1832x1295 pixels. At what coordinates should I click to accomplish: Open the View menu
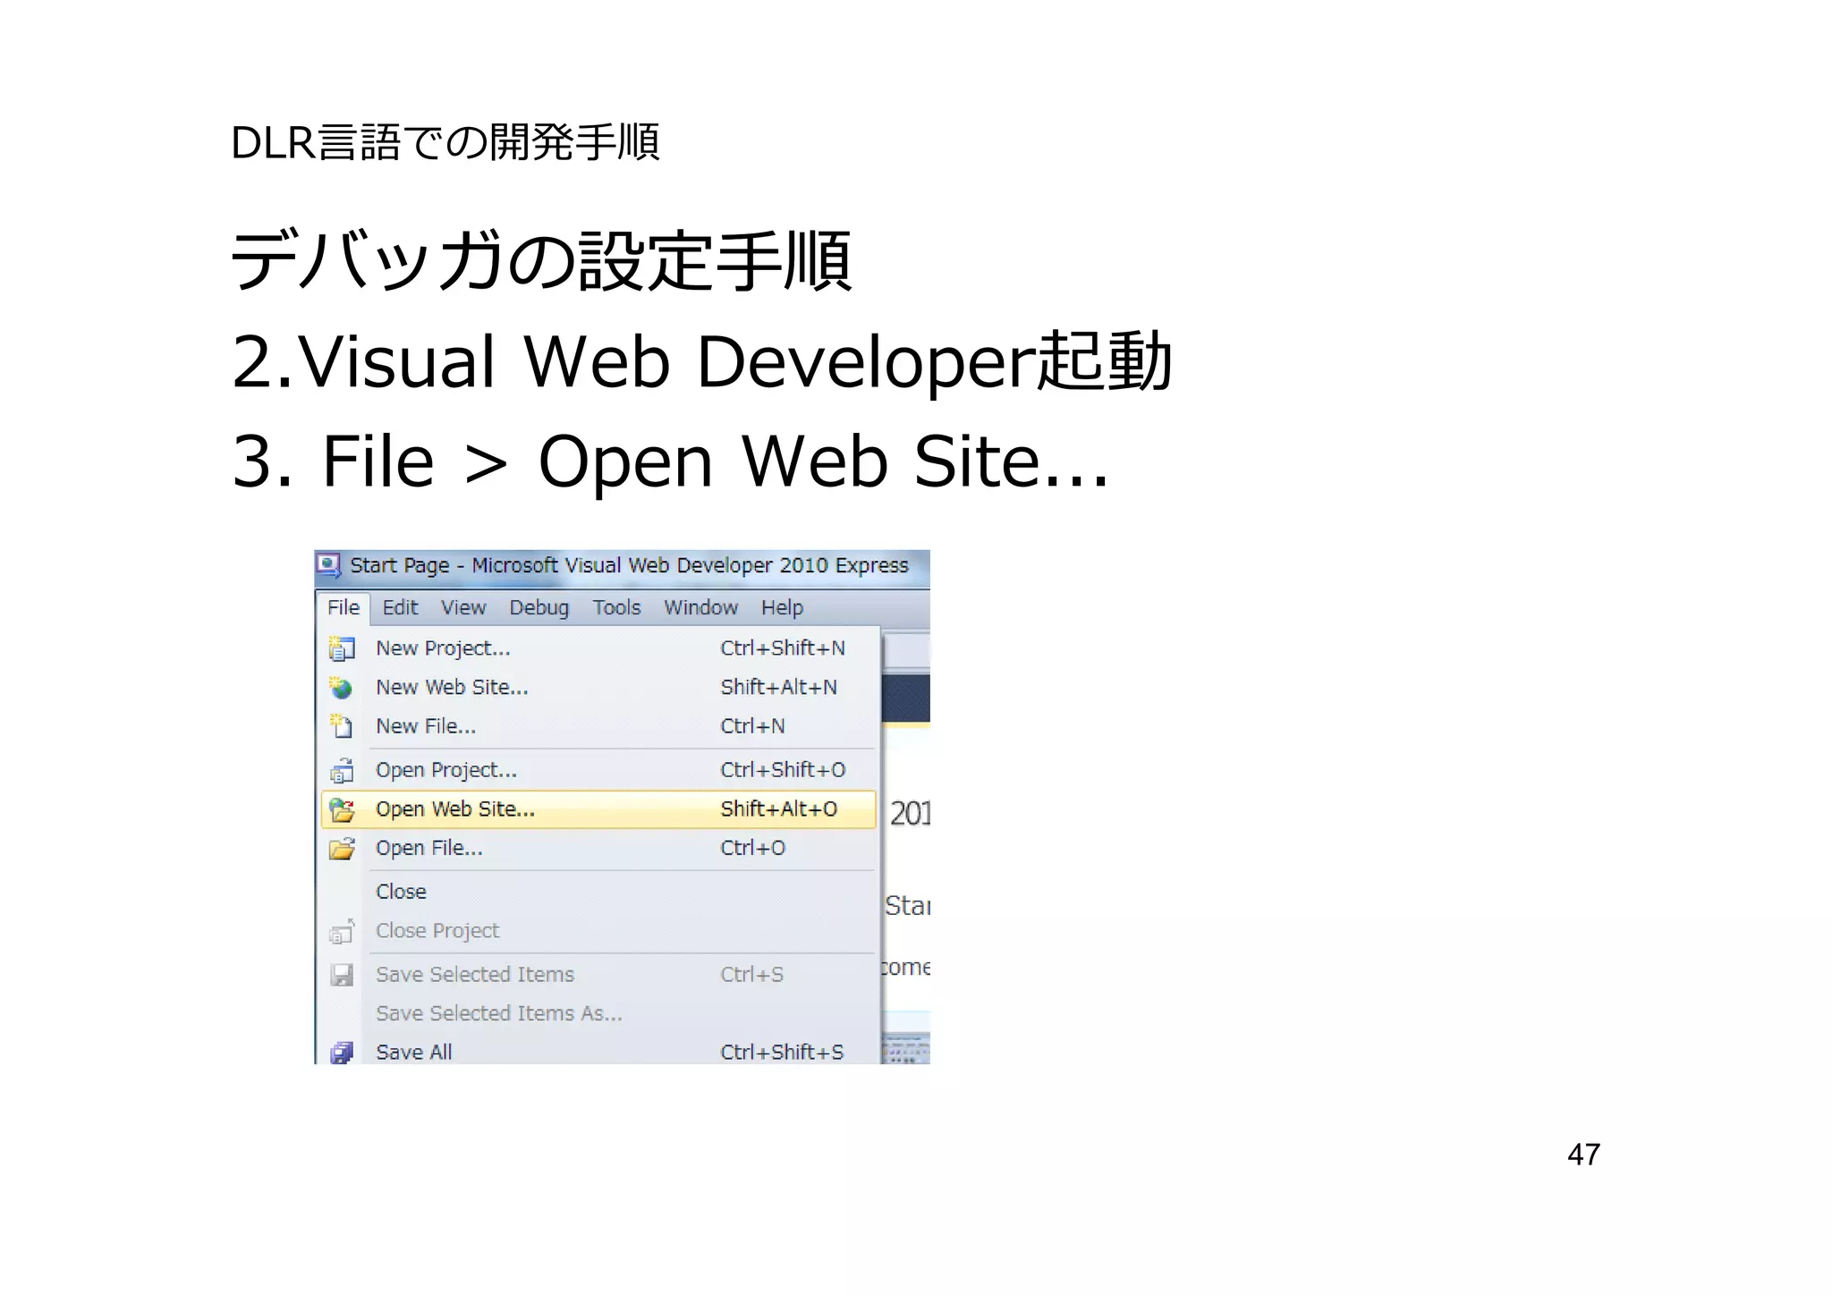click(x=463, y=607)
